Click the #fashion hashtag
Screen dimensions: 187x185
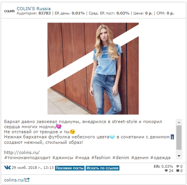101,158
